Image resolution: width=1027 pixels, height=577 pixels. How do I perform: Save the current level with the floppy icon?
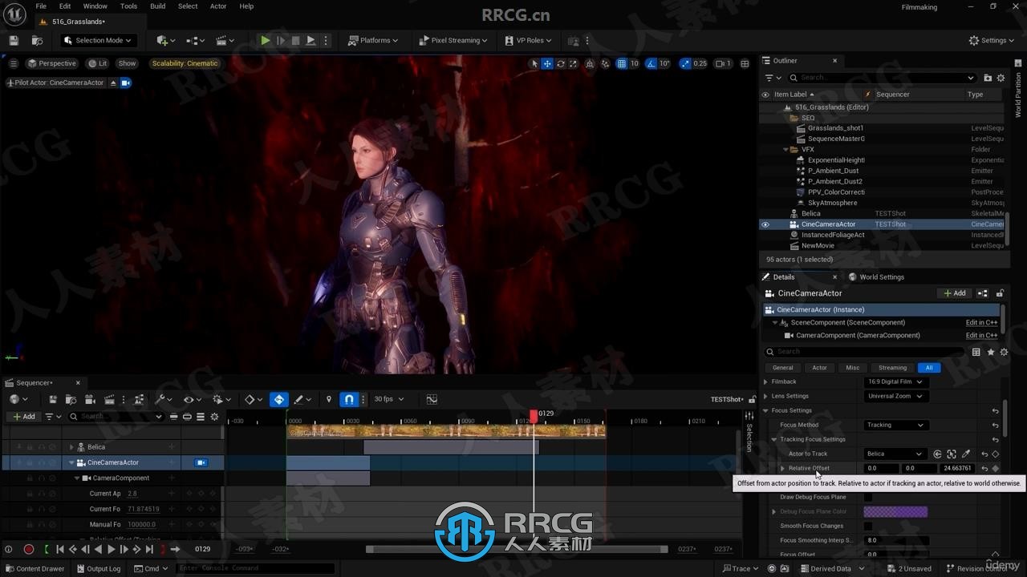tap(14, 40)
